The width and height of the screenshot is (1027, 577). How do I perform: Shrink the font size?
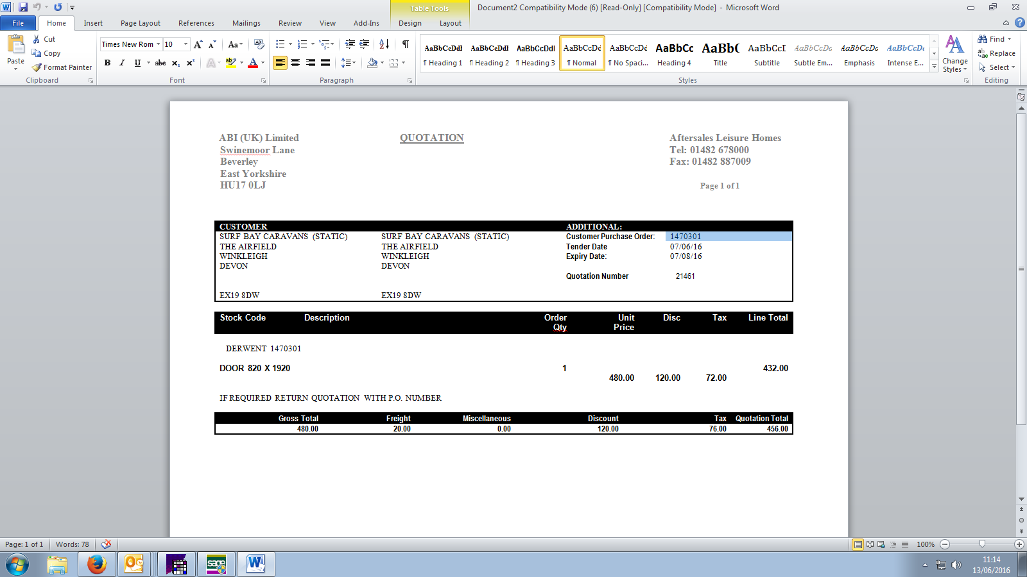pos(212,44)
